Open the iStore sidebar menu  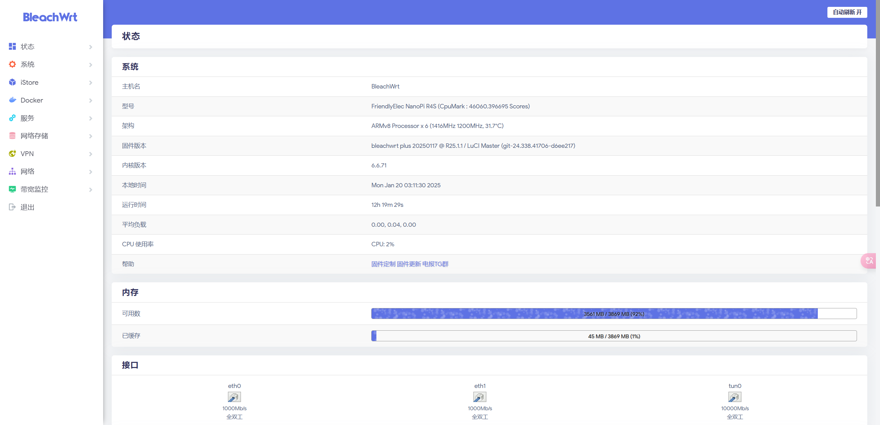point(51,82)
